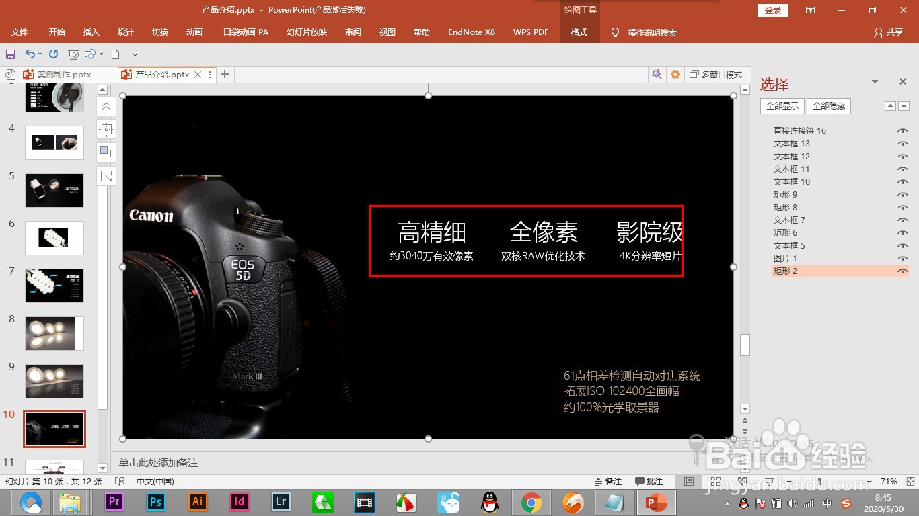Toggle visibility of 图片 1
The height and width of the screenshot is (516, 919).
[x=903, y=259]
